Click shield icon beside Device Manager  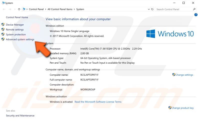3,25
